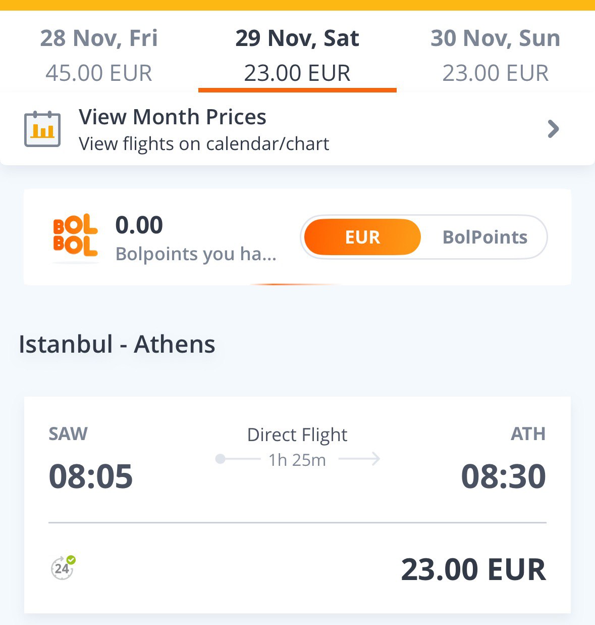Expand View Month Prices chevron
This screenshot has width=595, height=625.
tap(553, 129)
